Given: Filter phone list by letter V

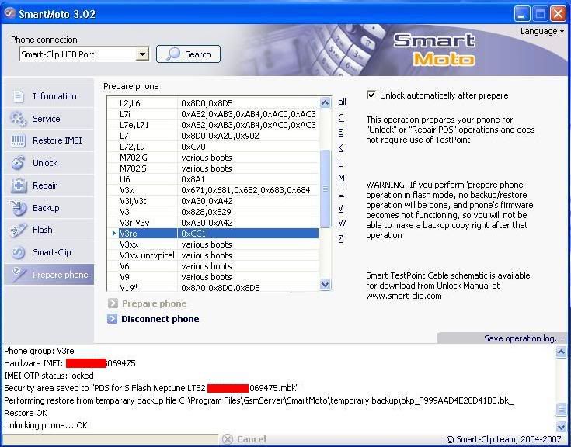Looking at the screenshot, I should [x=340, y=208].
